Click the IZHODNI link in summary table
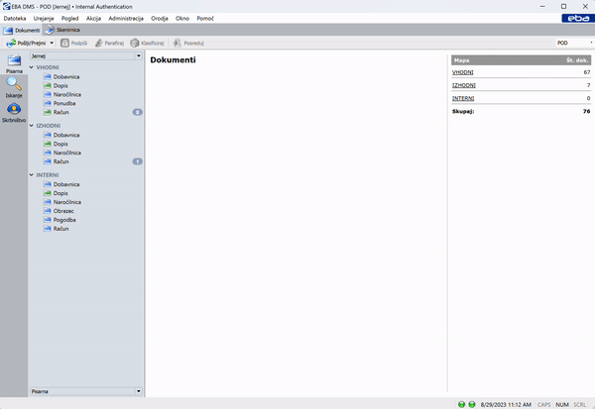 463,85
